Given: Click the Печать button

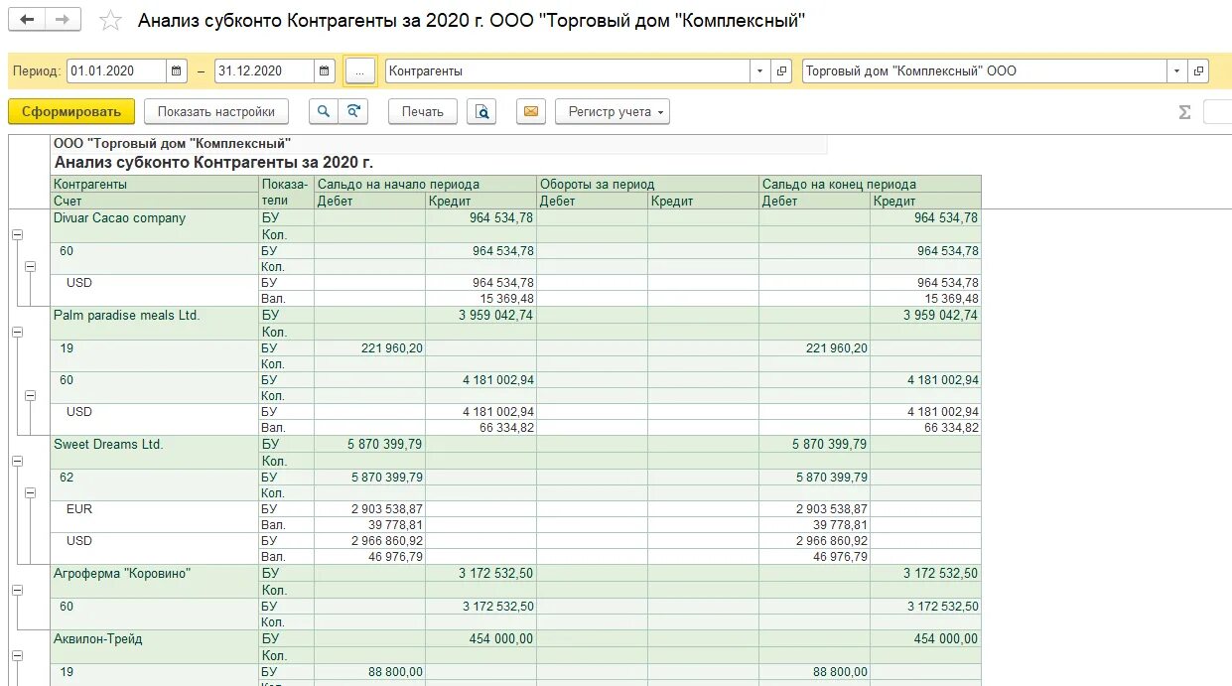Looking at the screenshot, I should click(x=423, y=112).
